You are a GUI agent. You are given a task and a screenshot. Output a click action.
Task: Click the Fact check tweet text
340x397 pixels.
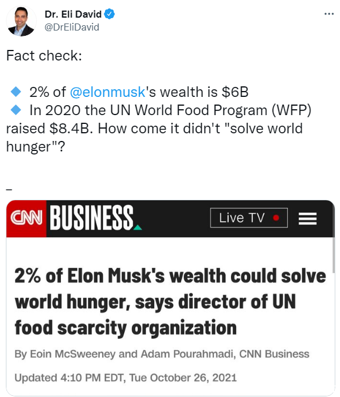tap(44, 55)
